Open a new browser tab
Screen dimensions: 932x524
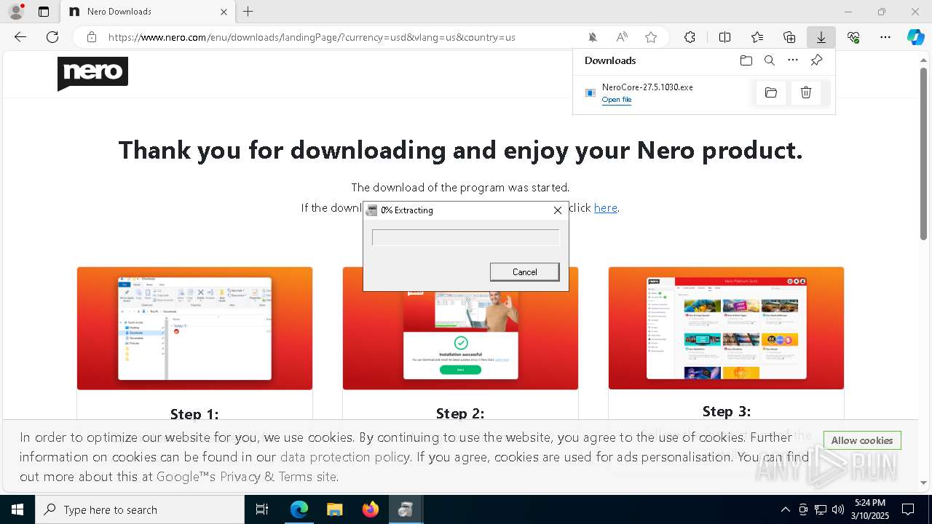(x=248, y=12)
